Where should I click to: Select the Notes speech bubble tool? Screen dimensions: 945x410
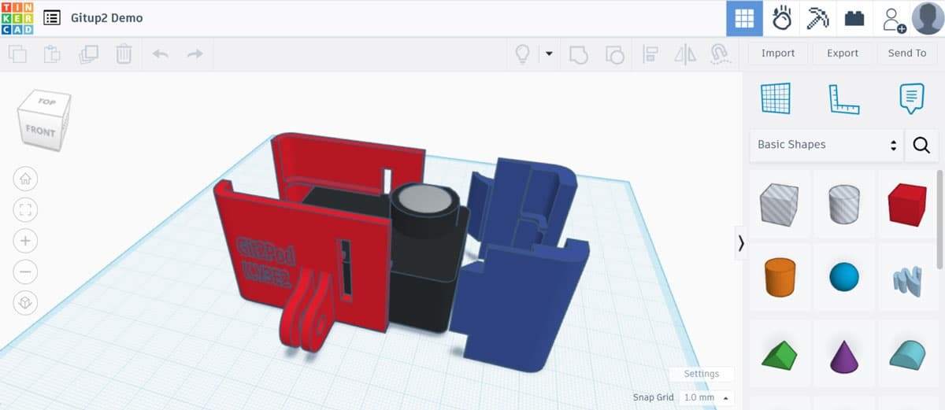[x=911, y=98]
